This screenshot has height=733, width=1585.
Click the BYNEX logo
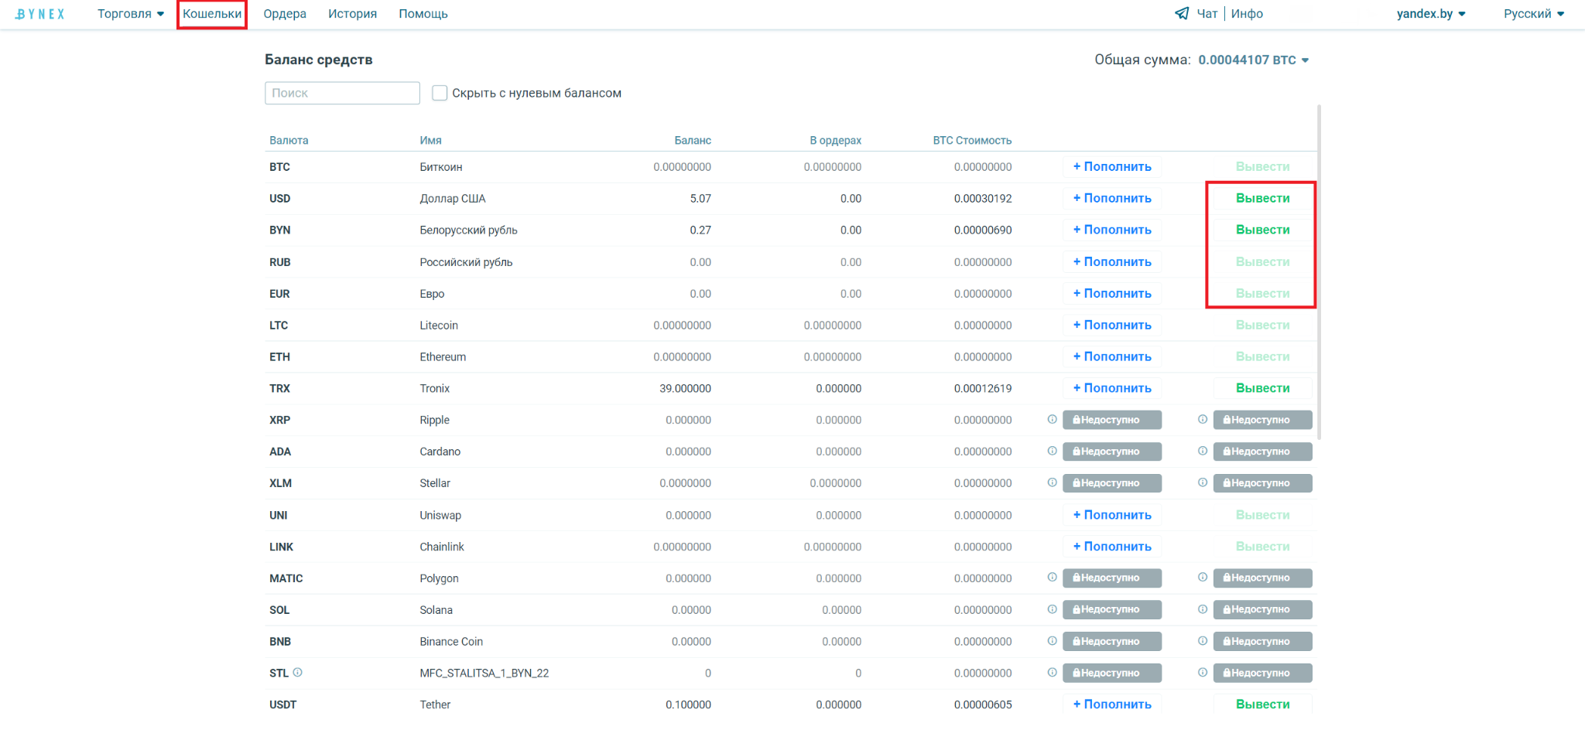click(40, 14)
